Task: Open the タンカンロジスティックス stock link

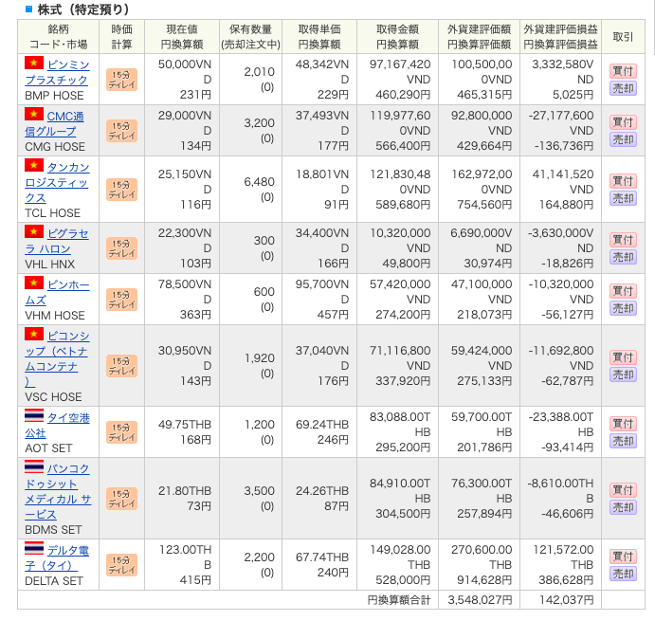Action: [x=57, y=183]
